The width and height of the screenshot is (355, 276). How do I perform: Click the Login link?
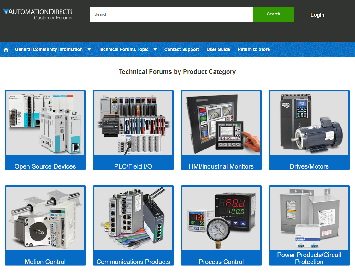click(x=317, y=15)
